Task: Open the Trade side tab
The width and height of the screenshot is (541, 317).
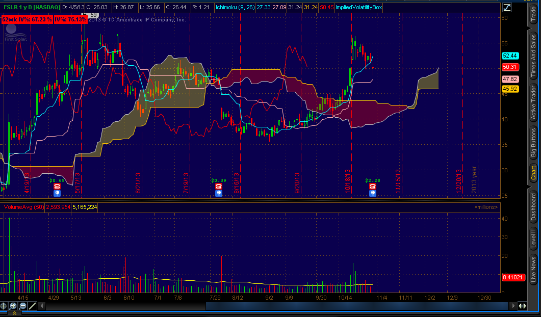Action: [x=533, y=13]
